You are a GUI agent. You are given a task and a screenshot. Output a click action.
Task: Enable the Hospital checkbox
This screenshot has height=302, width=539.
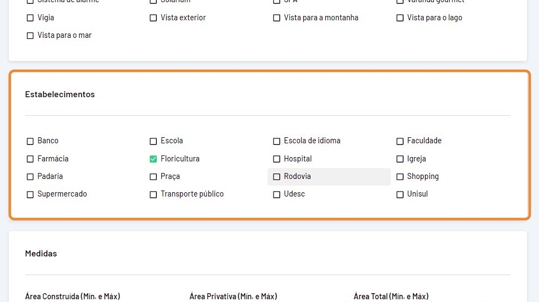pyautogui.click(x=277, y=159)
